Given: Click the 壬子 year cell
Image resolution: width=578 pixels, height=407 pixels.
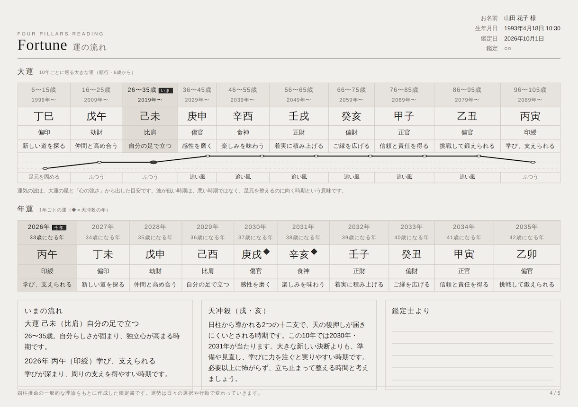Looking at the screenshot, I should (x=359, y=254).
